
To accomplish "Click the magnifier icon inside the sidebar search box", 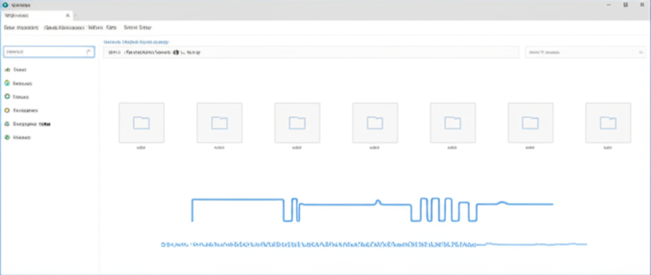I will click(88, 52).
